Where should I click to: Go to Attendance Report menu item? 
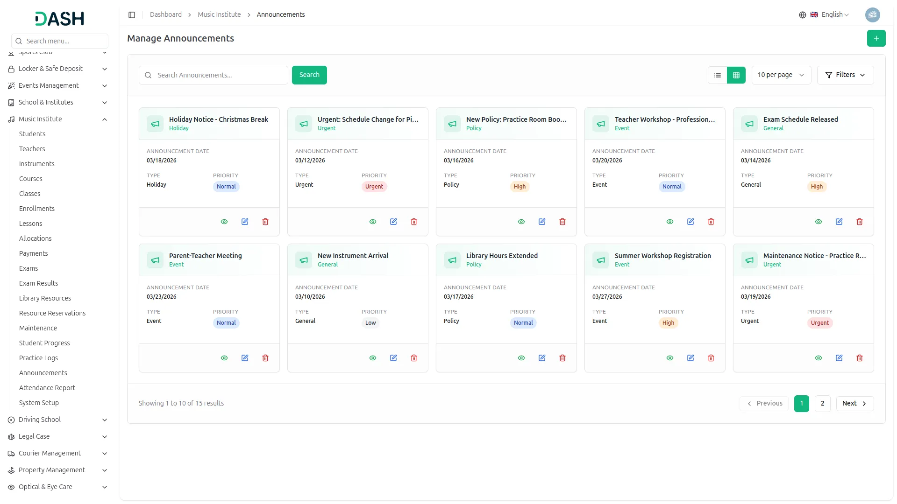pos(47,388)
